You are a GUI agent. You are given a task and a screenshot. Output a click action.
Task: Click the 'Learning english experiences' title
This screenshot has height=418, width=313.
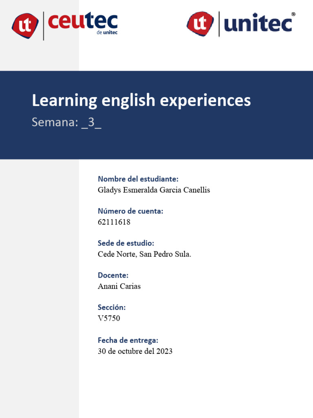141,100
